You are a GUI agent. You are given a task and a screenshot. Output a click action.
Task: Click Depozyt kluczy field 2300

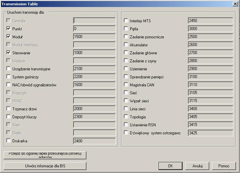click(94, 117)
